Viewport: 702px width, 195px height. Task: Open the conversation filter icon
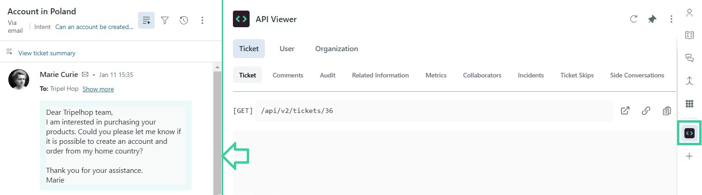165,20
